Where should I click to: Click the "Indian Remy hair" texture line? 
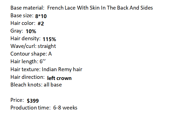(x=46, y=69)
